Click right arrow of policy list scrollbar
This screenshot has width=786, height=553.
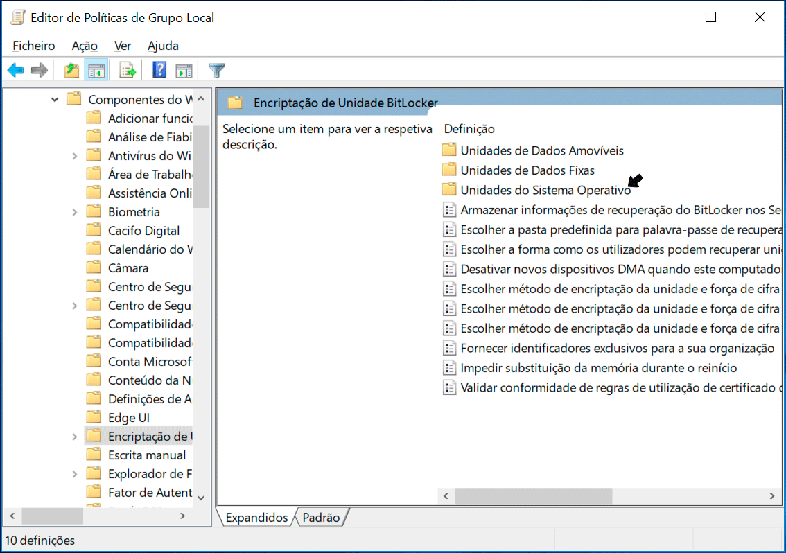(x=772, y=496)
